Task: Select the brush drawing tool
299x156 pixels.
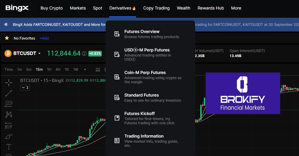Action: pyautogui.click(x=9, y=136)
